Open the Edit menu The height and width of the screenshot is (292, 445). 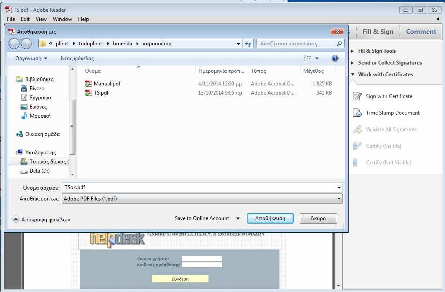[25, 19]
